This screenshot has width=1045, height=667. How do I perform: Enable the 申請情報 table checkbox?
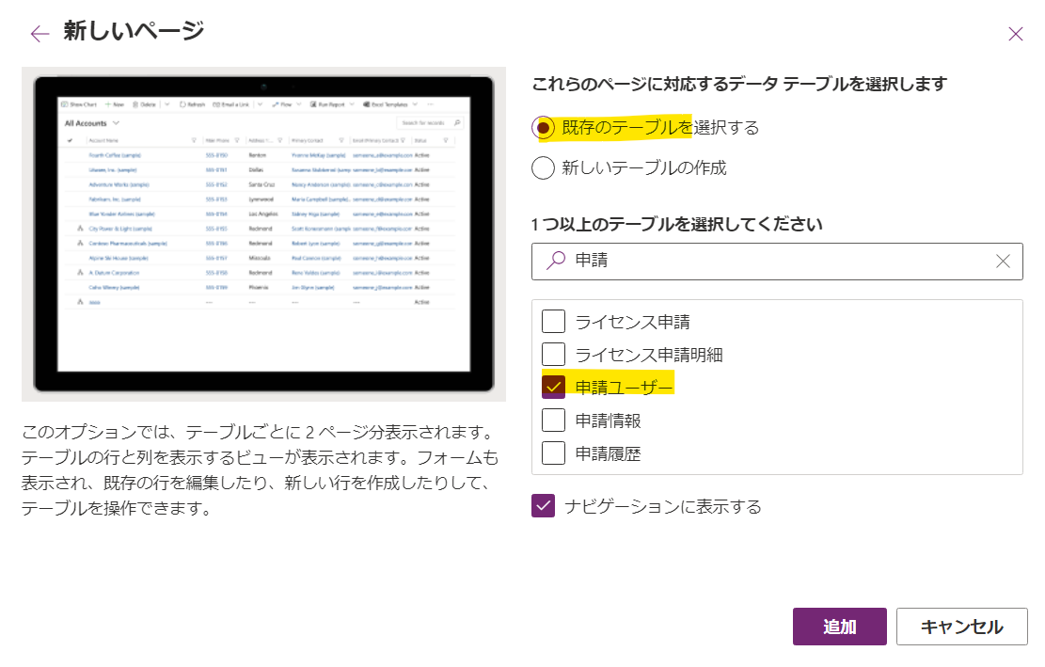[x=553, y=420]
